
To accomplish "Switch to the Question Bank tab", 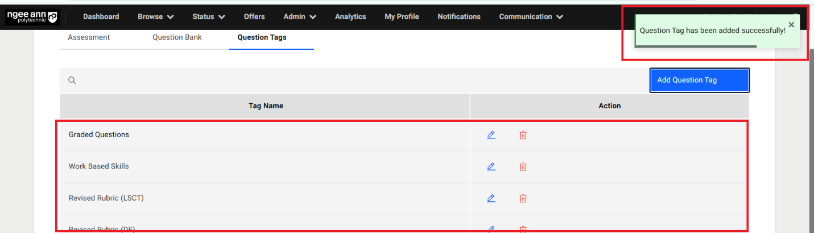I will point(177,37).
